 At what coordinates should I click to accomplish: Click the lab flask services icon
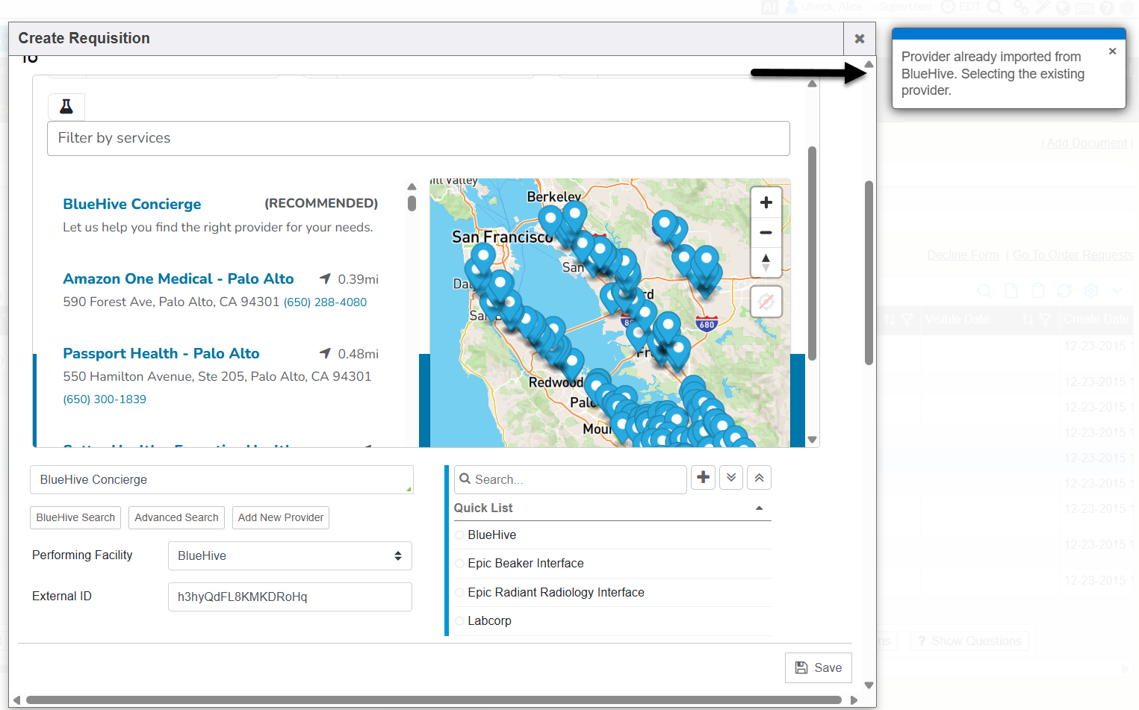[x=66, y=107]
